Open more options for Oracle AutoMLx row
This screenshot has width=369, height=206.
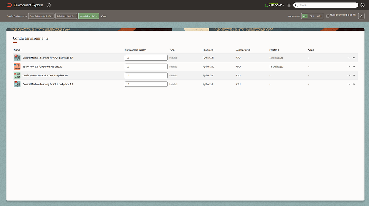[349, 75]
